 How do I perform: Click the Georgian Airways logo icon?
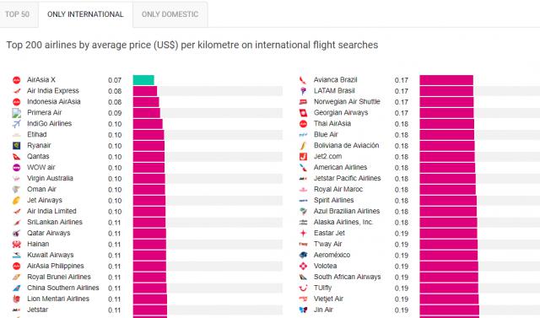(x=303, y=113)
